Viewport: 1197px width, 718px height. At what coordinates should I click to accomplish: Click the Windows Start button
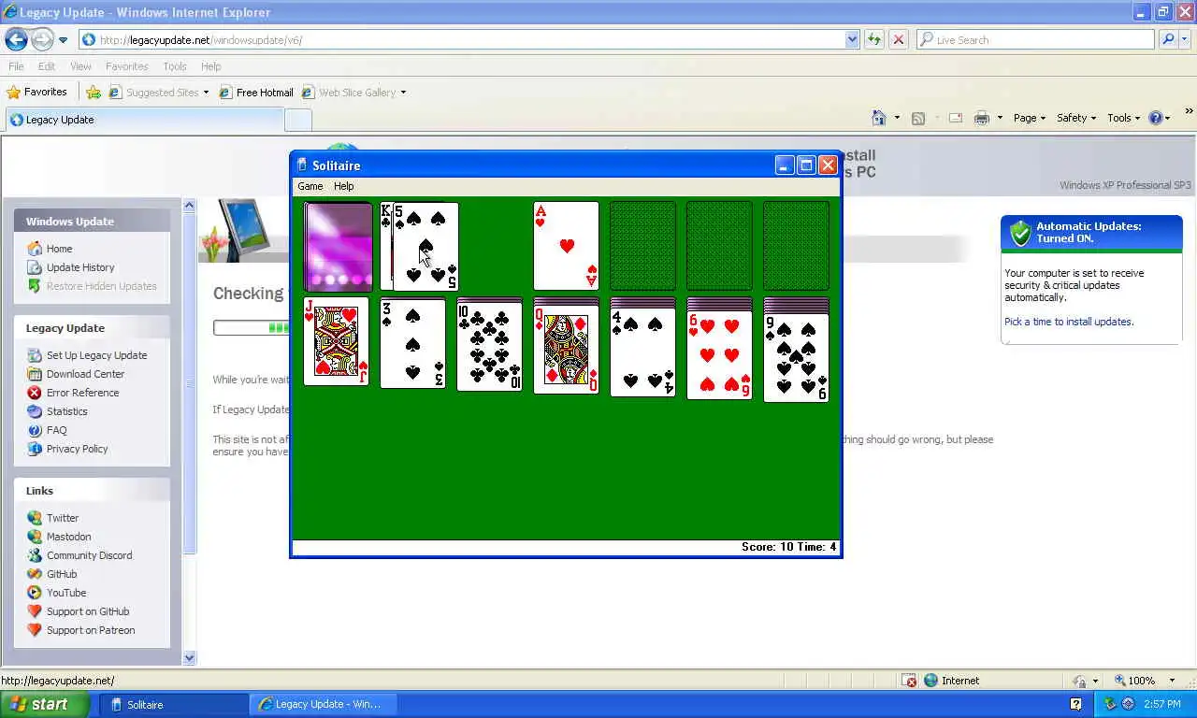[x=45, y=704]
